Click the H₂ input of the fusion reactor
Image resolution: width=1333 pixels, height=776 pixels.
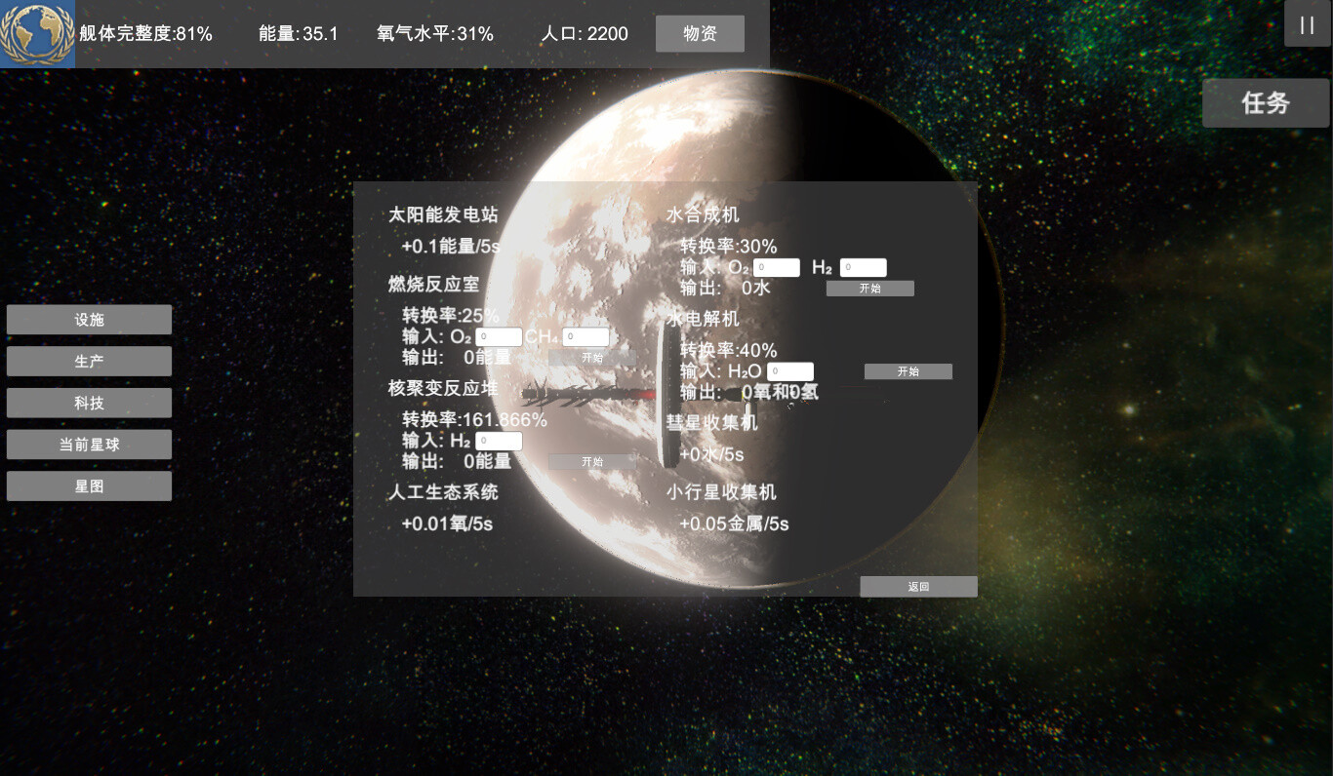pos(499,441)
